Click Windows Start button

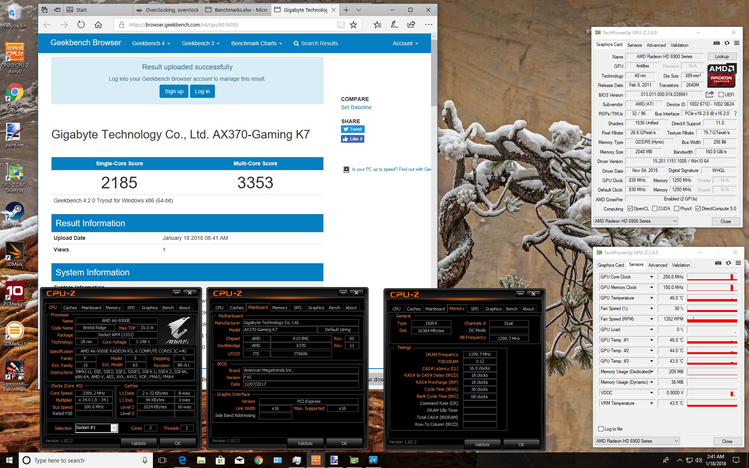coord(9,460)
